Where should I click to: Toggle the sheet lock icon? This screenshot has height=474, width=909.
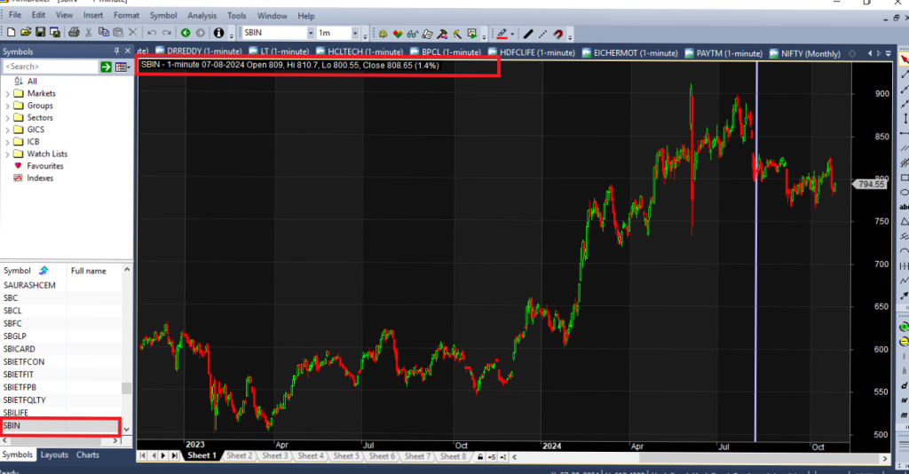point(480,457)
